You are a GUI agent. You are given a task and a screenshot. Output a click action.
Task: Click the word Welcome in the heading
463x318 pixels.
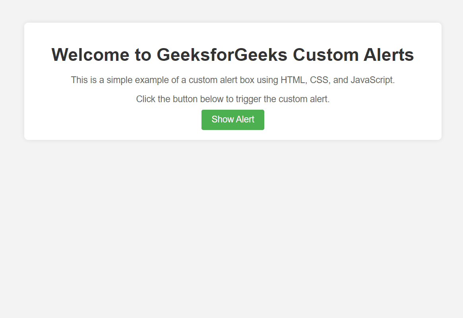click(x=90, y=54)
